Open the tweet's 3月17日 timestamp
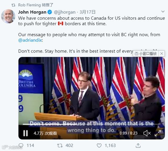 [x=87, y=12]
